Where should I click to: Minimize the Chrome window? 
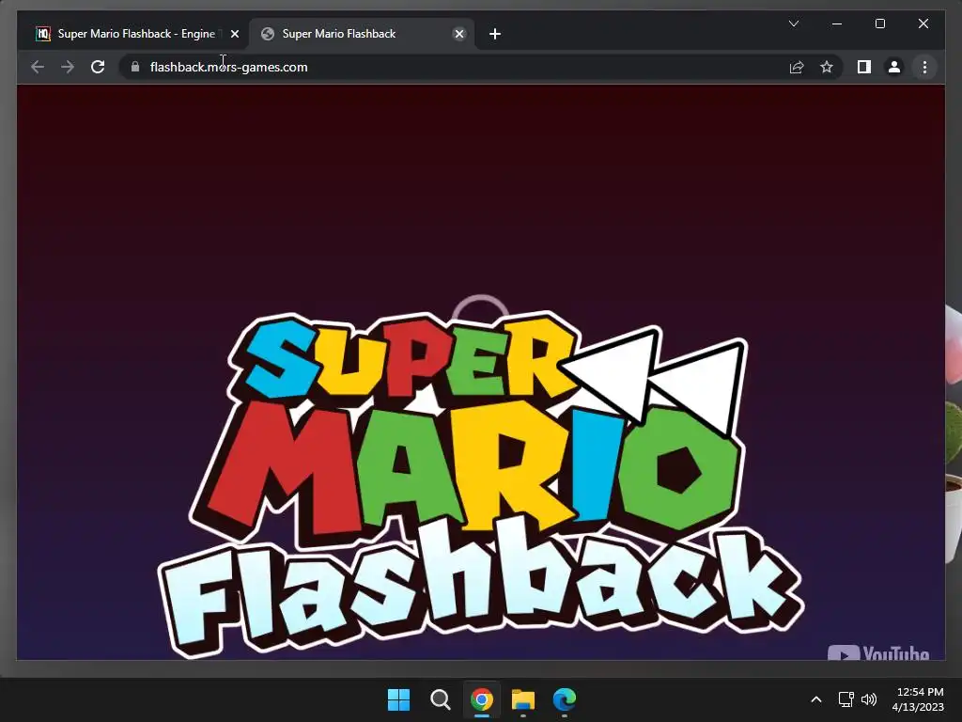(837, 24)
